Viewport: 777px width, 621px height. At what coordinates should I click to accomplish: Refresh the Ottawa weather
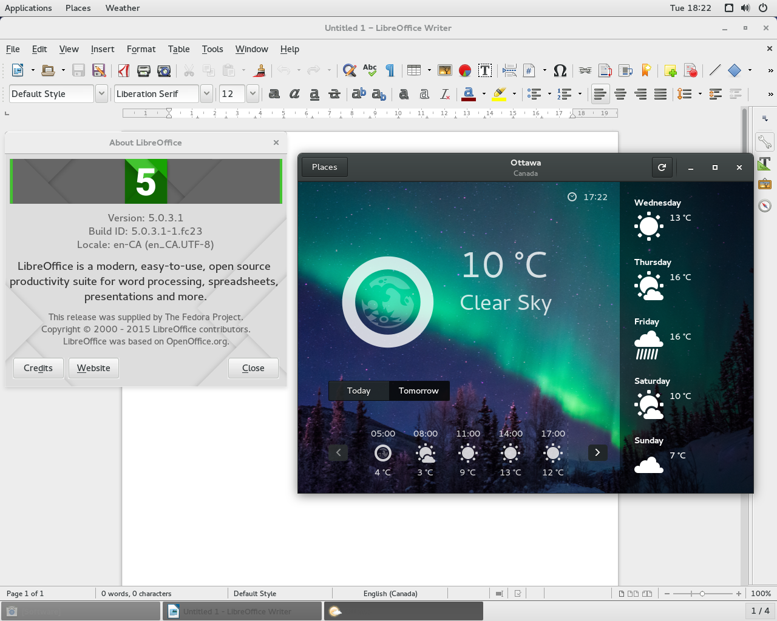(x=662, y=167)
